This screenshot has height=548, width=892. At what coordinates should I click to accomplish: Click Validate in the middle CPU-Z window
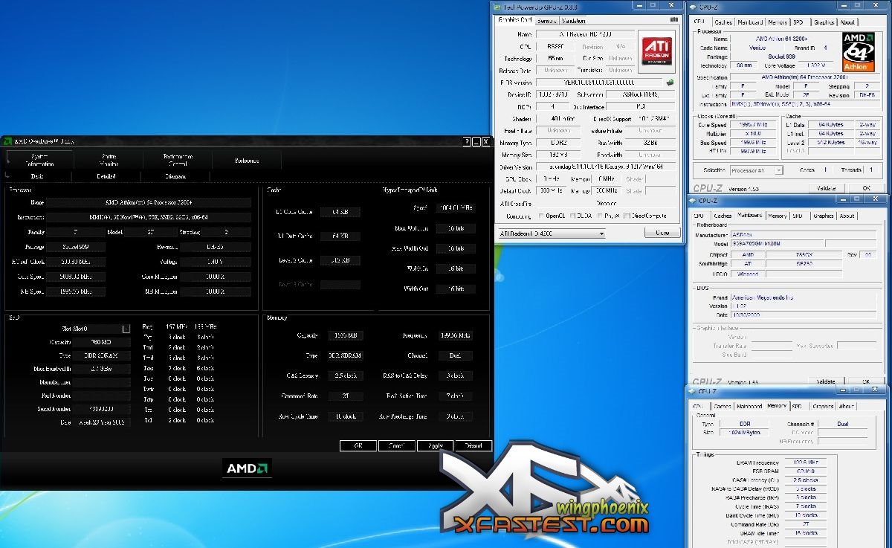pos(826,381)
